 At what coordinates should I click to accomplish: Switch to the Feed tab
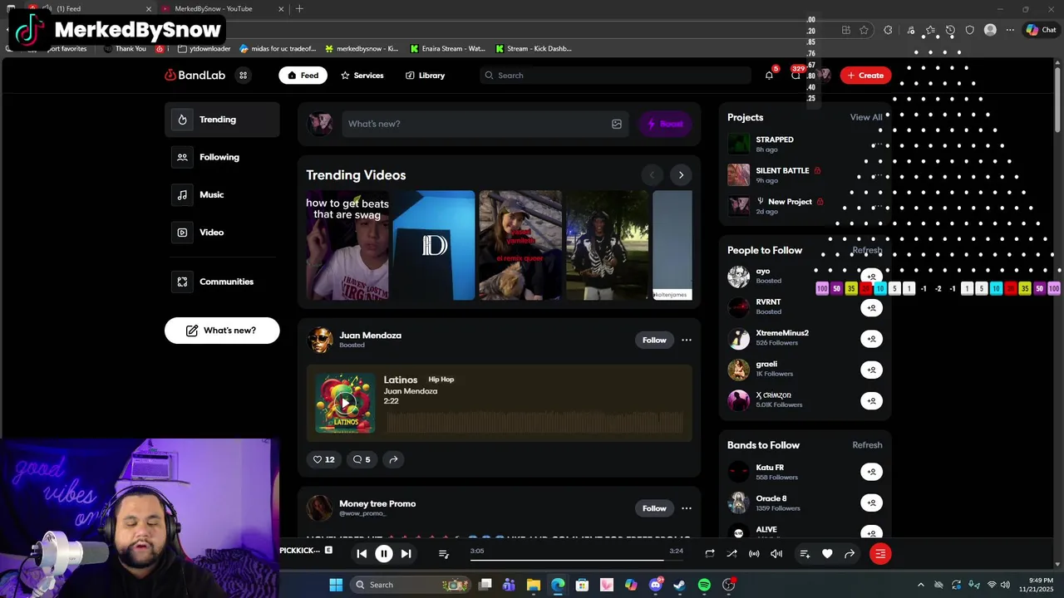[303, 76]
